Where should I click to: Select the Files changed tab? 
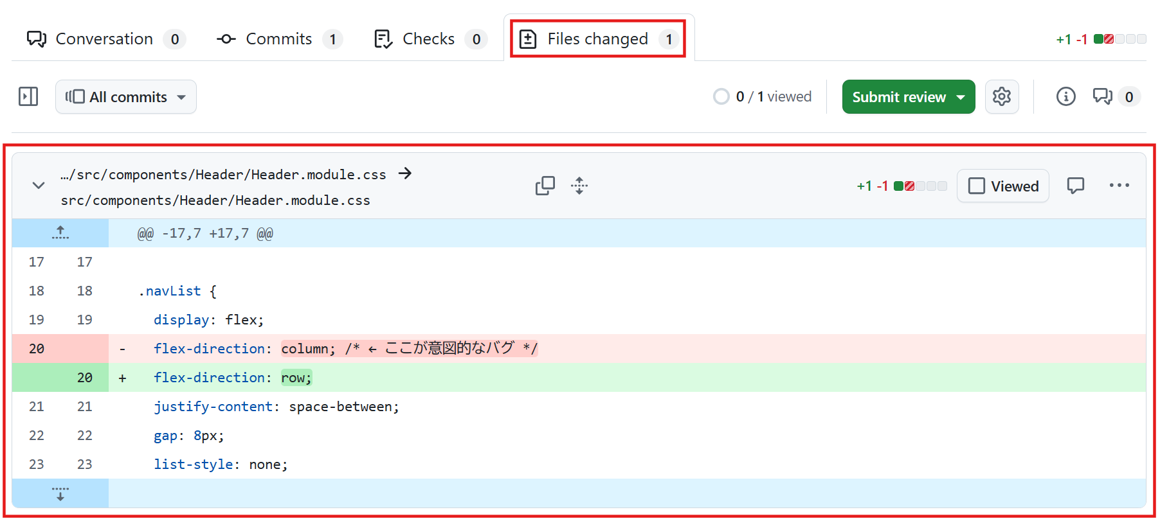pos(598,39)
